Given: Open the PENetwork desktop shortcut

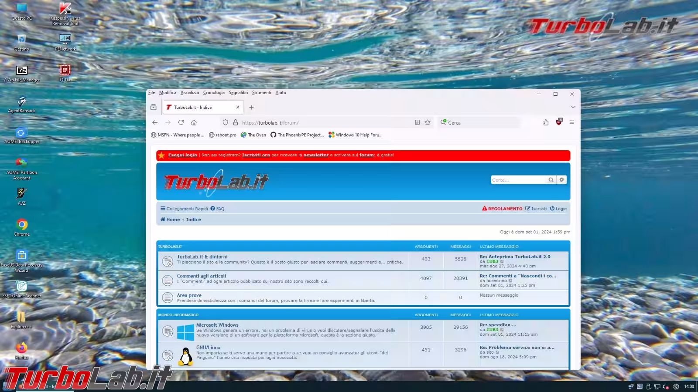Looking at the screenshot, I should click(65, 43).
